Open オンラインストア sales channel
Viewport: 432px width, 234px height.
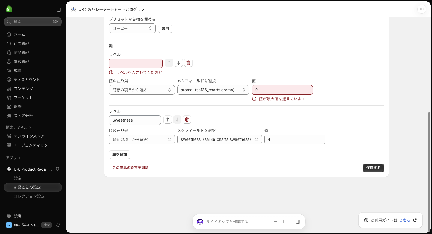33,136
